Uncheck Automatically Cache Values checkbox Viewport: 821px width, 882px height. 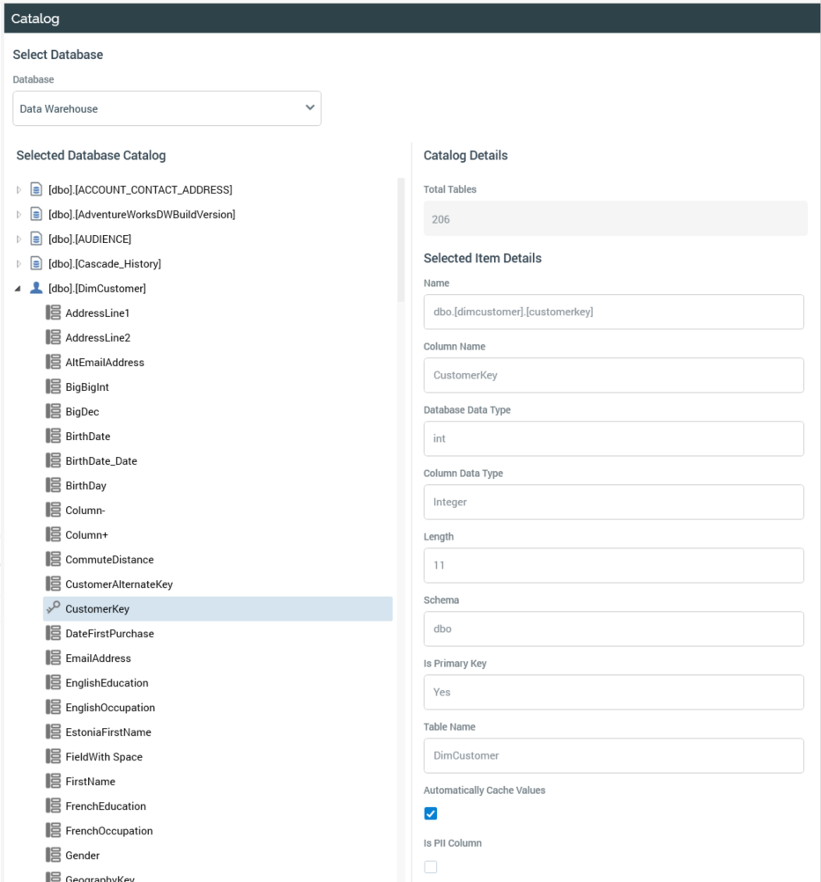[431, 813]
